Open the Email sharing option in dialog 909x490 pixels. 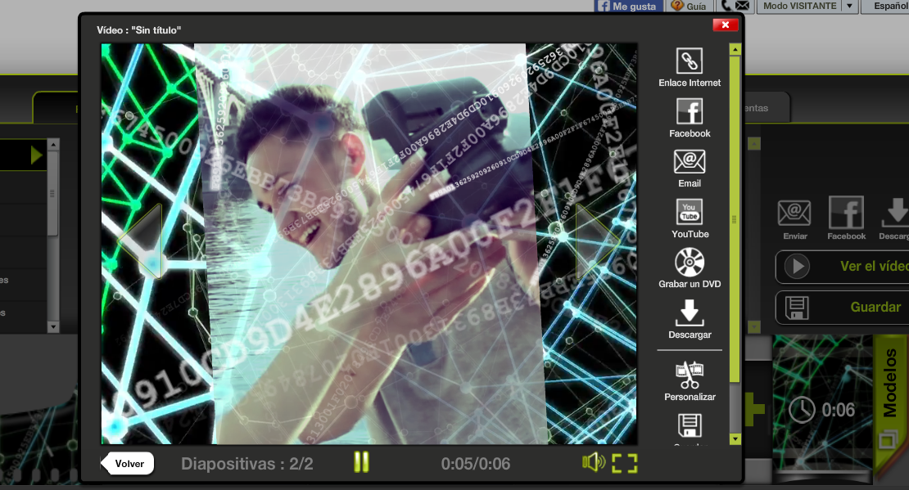pos(690,162)
